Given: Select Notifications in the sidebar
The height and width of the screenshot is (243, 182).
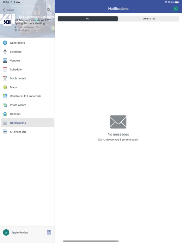Looking at the screenshot, I should pyautogui.click(x=27, y=123).
